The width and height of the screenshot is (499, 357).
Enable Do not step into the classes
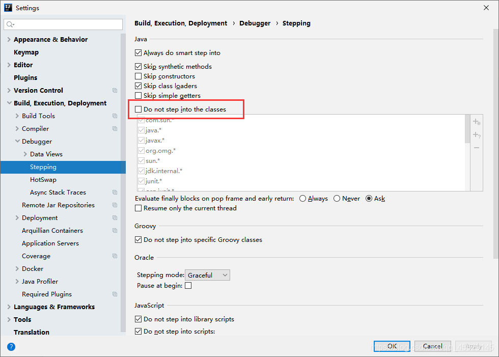click(x=138, y=109)
